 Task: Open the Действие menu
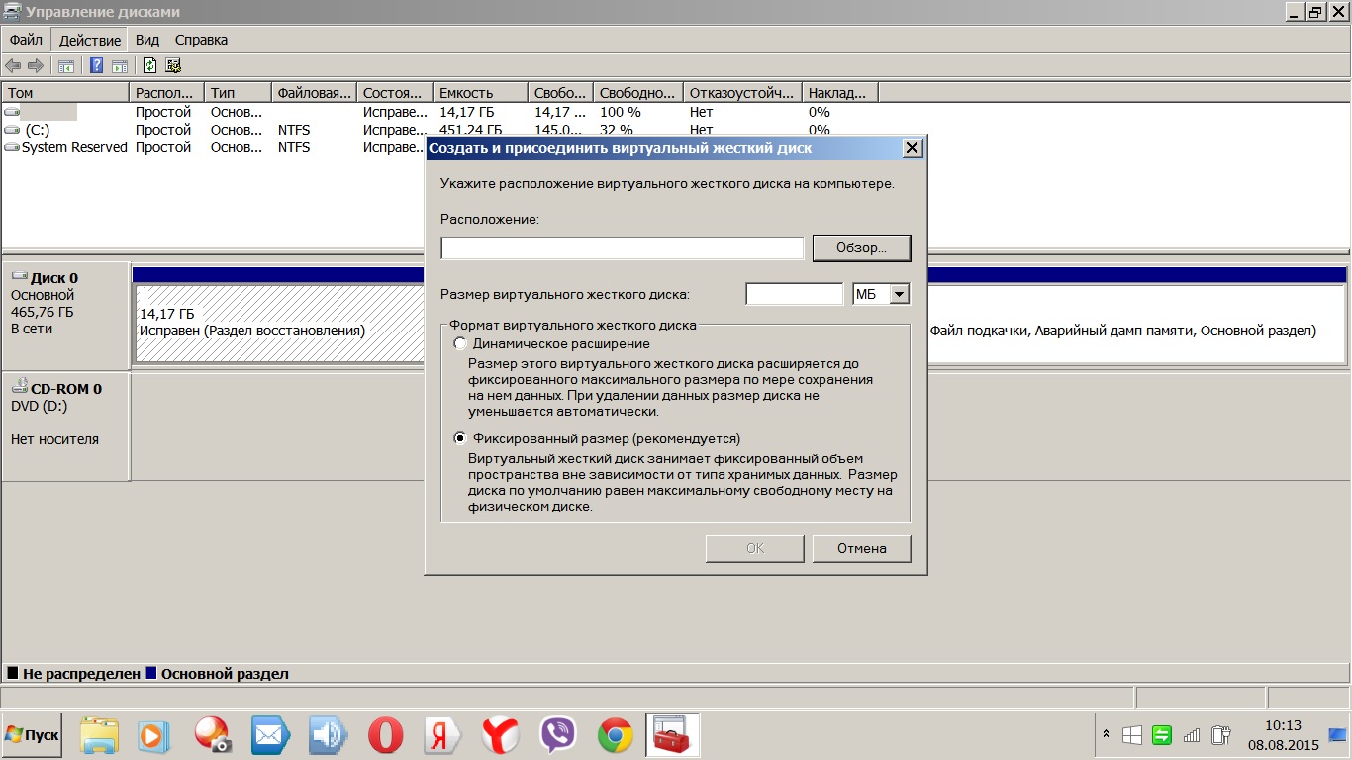pos(90,40)
